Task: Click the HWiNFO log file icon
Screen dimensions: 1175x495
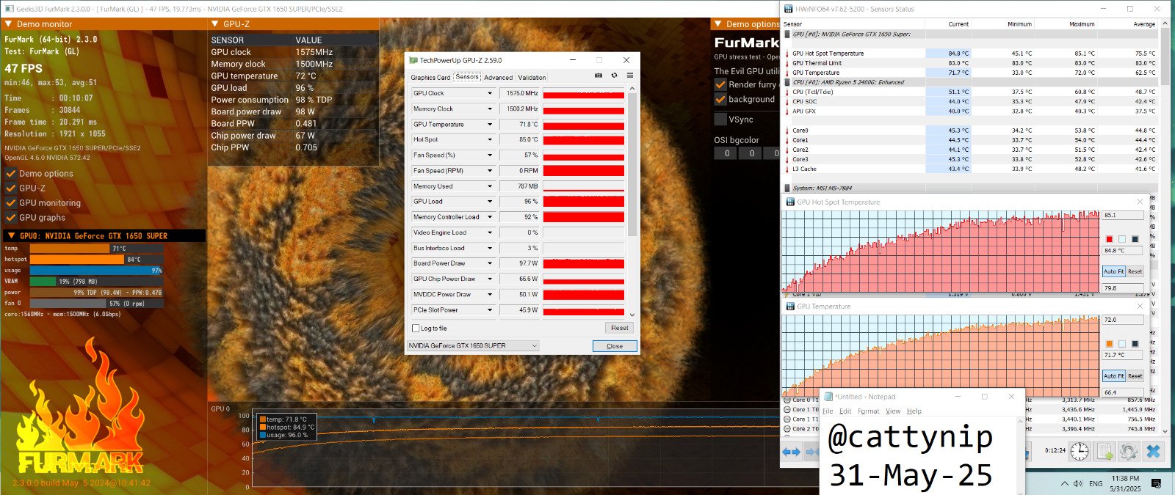Action: [1104, 451]
